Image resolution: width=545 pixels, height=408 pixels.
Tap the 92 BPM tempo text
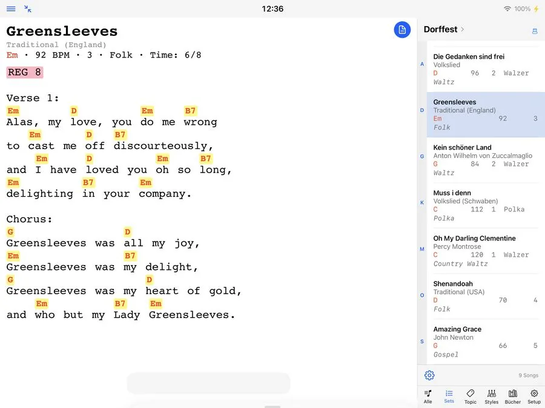tap(52, 55)
